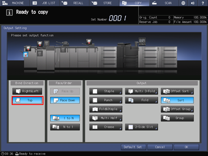Open Multi Half fold settings
Image resolution: width=208 pixels, height=156 pixels.
[x=106, y=118]
